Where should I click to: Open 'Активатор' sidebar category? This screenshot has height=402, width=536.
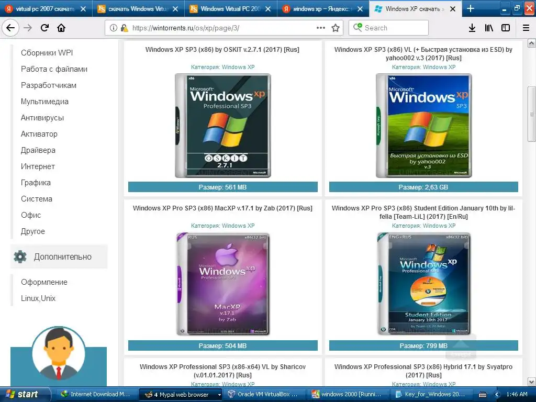(39, 134)
